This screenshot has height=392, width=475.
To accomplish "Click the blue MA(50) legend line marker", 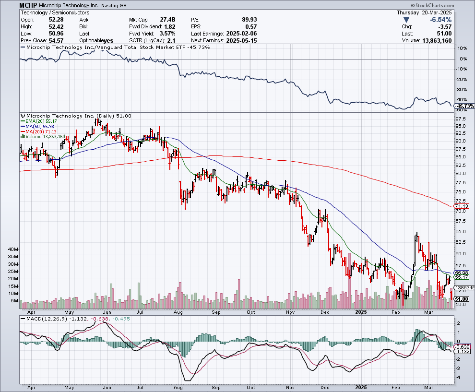I will point(22,127).
